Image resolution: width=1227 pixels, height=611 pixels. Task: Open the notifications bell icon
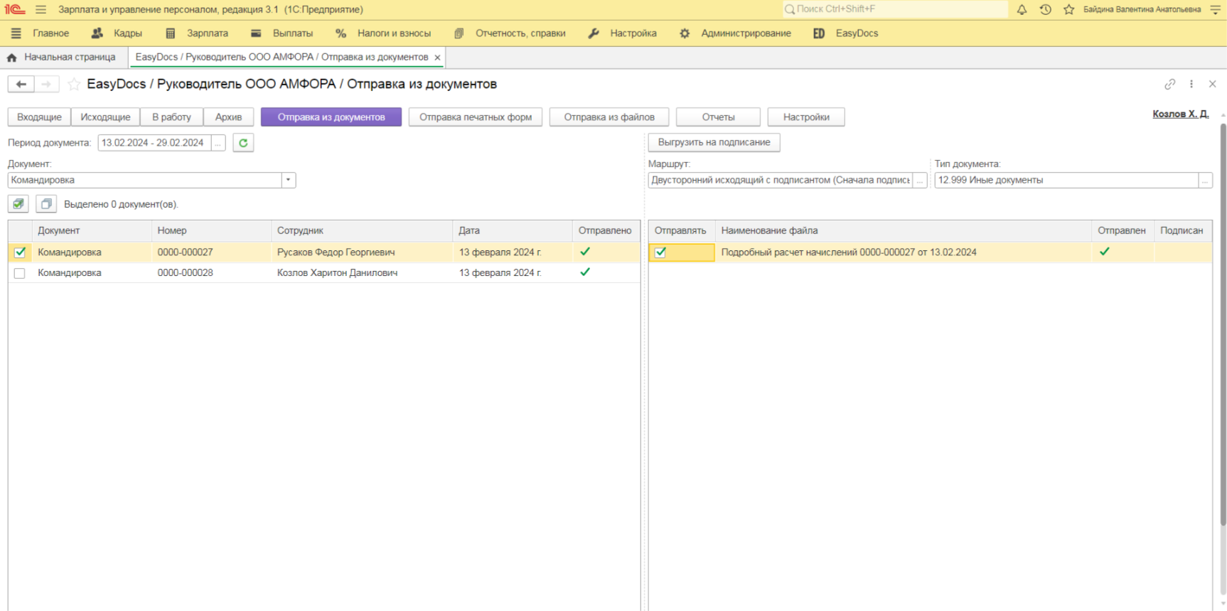(1022, 9)
